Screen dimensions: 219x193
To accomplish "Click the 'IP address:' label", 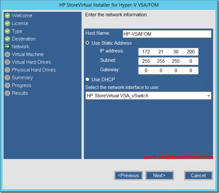I will pyautogui.click(x=112, y=51).
